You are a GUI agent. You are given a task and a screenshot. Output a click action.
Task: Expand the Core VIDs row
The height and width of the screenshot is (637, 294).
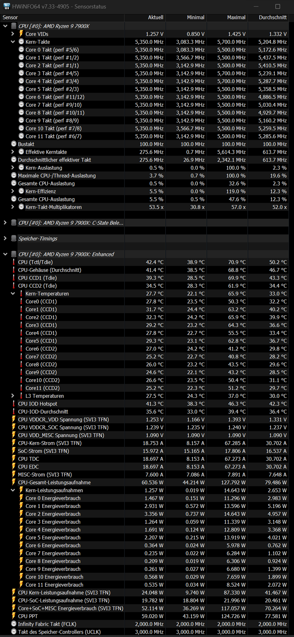pos(13,34)
